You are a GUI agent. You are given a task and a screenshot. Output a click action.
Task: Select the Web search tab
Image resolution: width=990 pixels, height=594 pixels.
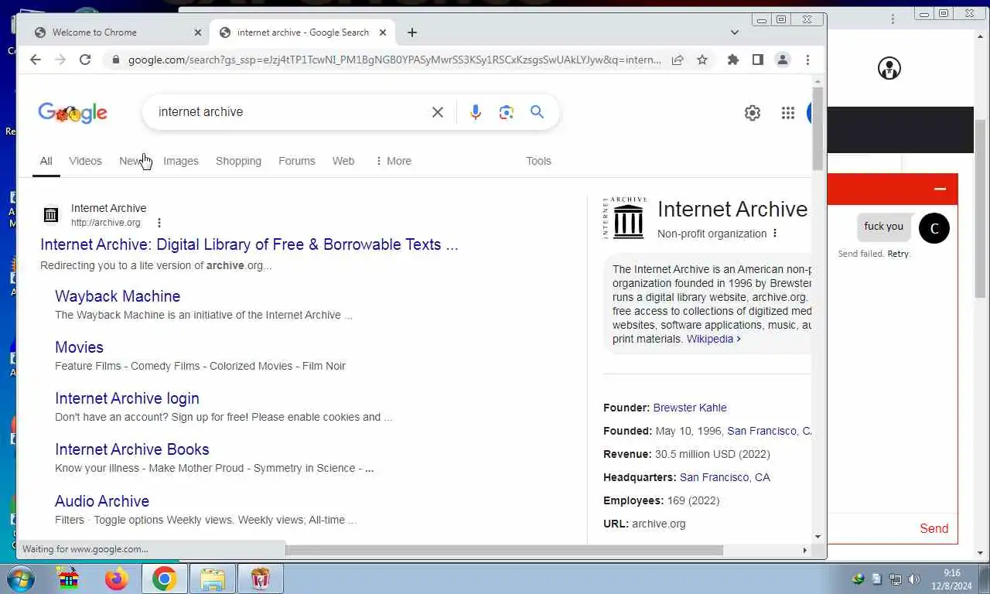click(x=343, y=161)
